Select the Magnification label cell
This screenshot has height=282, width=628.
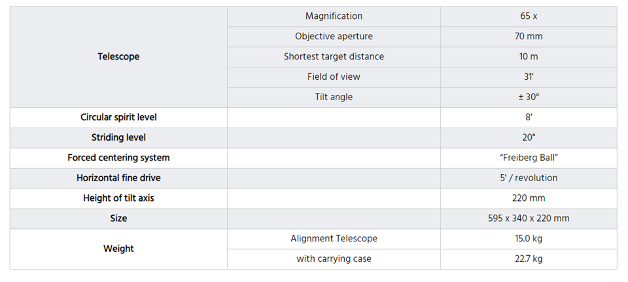tap(334, 16)
